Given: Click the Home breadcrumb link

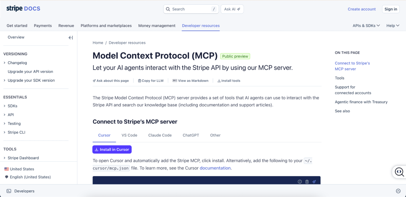Looking at the screenshot, I should [98, 43].
